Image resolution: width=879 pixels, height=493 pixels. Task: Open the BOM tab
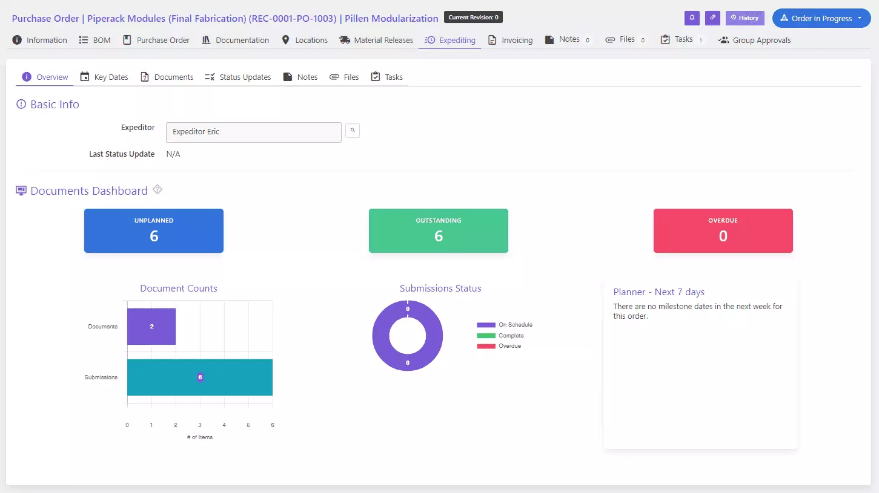click(x=95, y=40)
